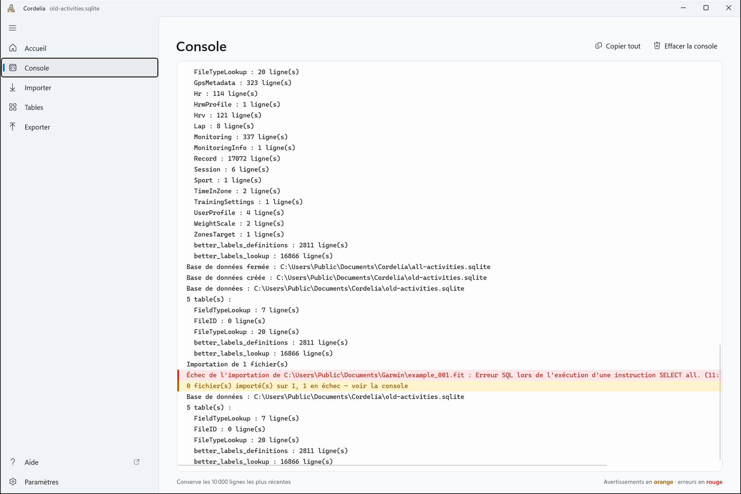Click the Aide question mark icon
741x494 pixels.
coord(13,462)
